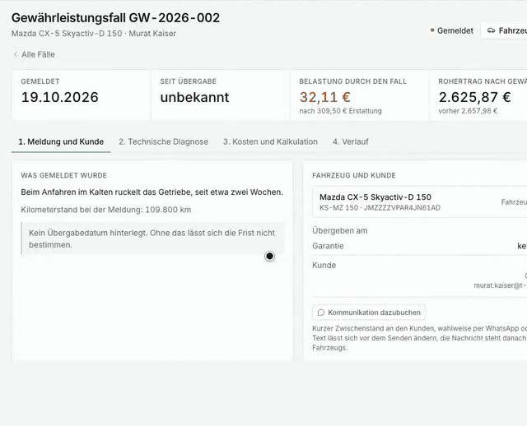Click the BELASTUNG DURCH DEN FALL label

353,81
